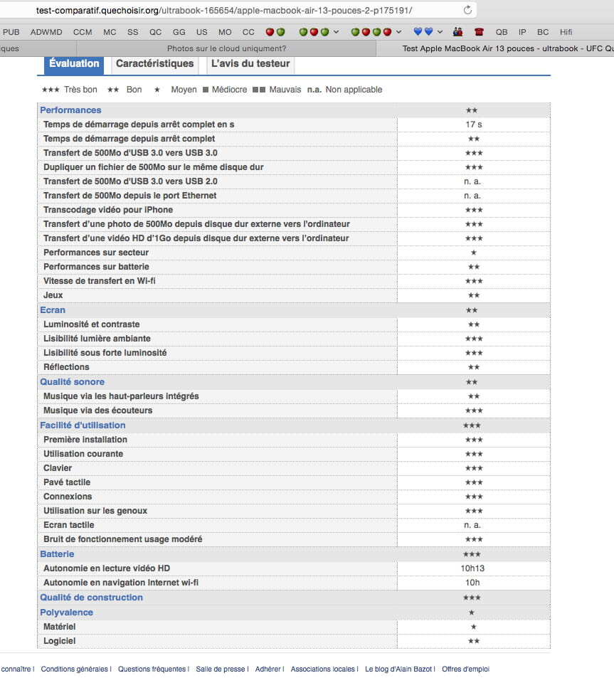The image size is (614, 678).
Task: Open the red and green two-apple bookmark
Action: coord(275,32)
